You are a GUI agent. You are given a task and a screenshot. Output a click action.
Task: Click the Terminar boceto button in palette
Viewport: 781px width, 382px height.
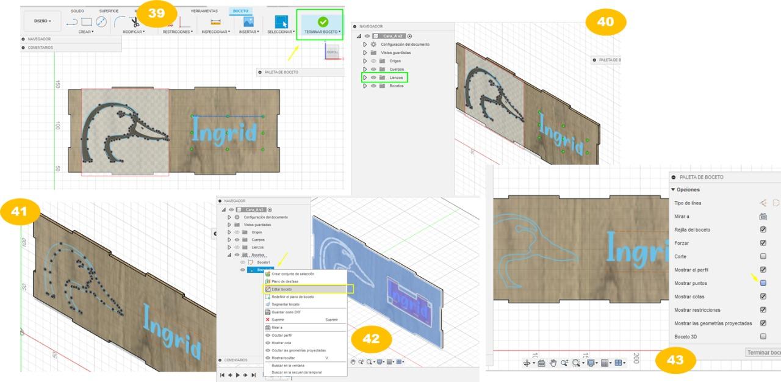point(763,352)
